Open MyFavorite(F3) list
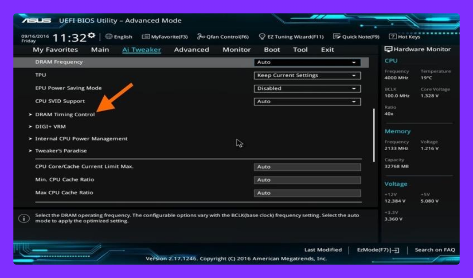 click(x=165, y=37)
